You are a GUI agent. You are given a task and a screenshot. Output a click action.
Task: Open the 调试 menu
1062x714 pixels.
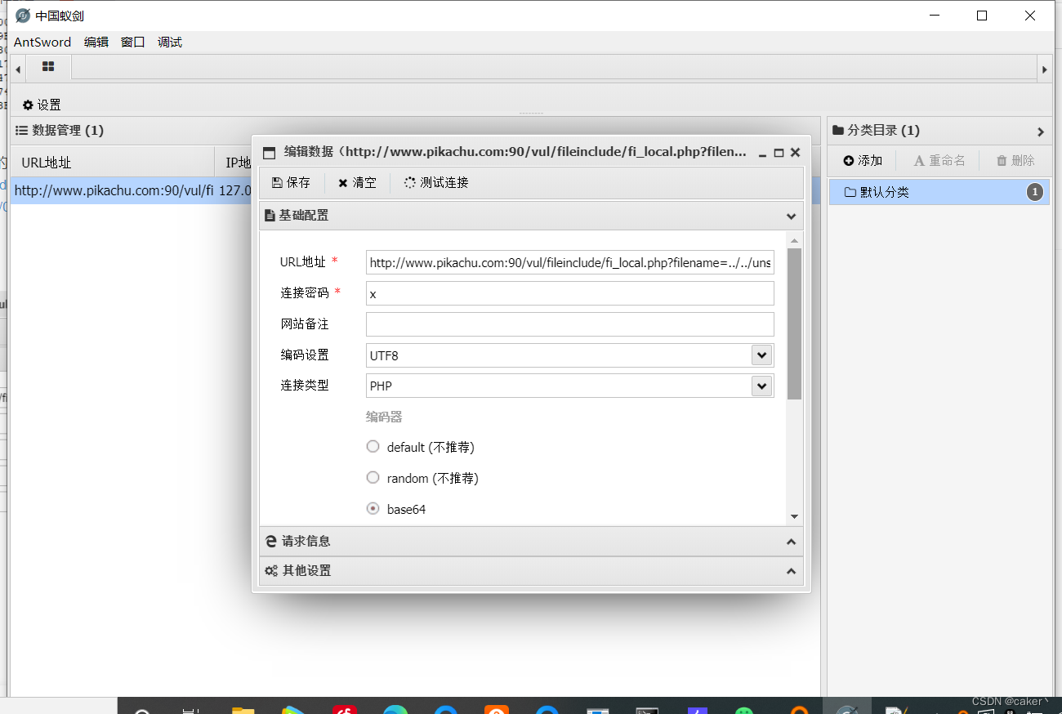point(170,42)
